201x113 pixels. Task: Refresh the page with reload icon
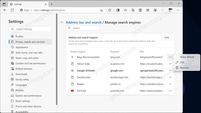[12, 10]
